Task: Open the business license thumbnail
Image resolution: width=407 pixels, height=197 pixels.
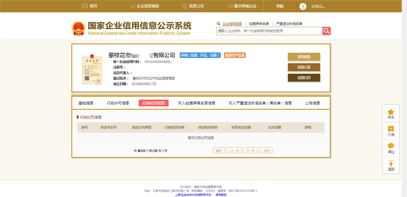Action: (92, 71)
